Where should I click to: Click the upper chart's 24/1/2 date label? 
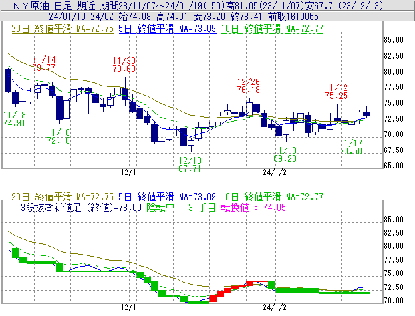[x=275, y=172]
